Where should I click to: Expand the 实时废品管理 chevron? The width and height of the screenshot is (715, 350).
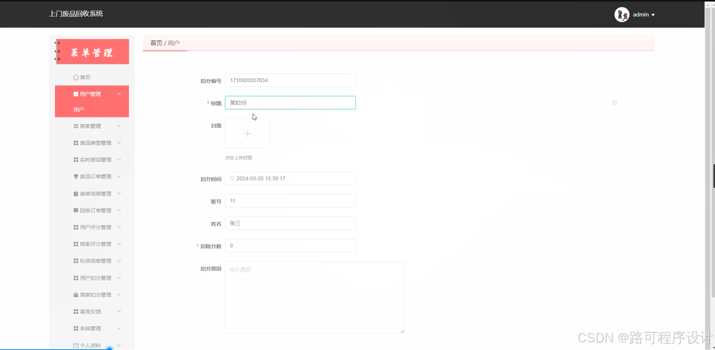click(119, 159)
